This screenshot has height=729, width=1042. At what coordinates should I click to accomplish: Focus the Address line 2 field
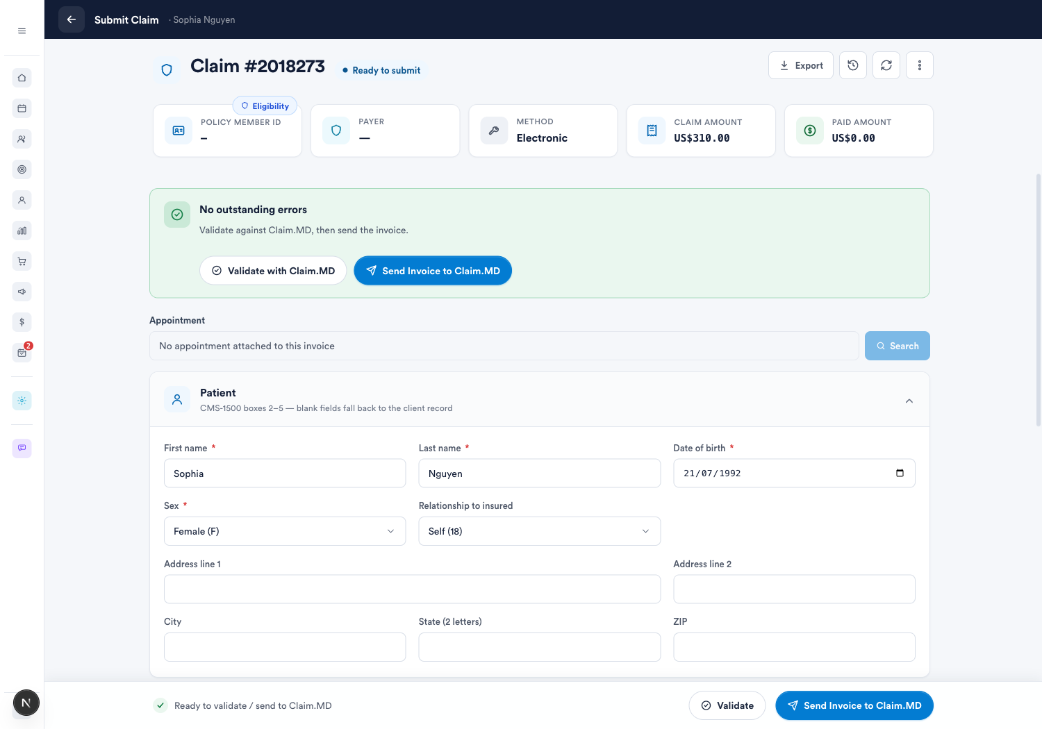[x=794, y=589]
